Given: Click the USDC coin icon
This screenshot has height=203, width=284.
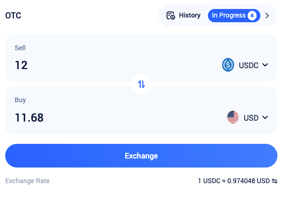Looking at the screenshot, I should pos(228,65).
